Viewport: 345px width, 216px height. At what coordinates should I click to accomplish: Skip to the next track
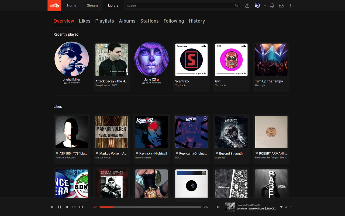click(67, 207)
